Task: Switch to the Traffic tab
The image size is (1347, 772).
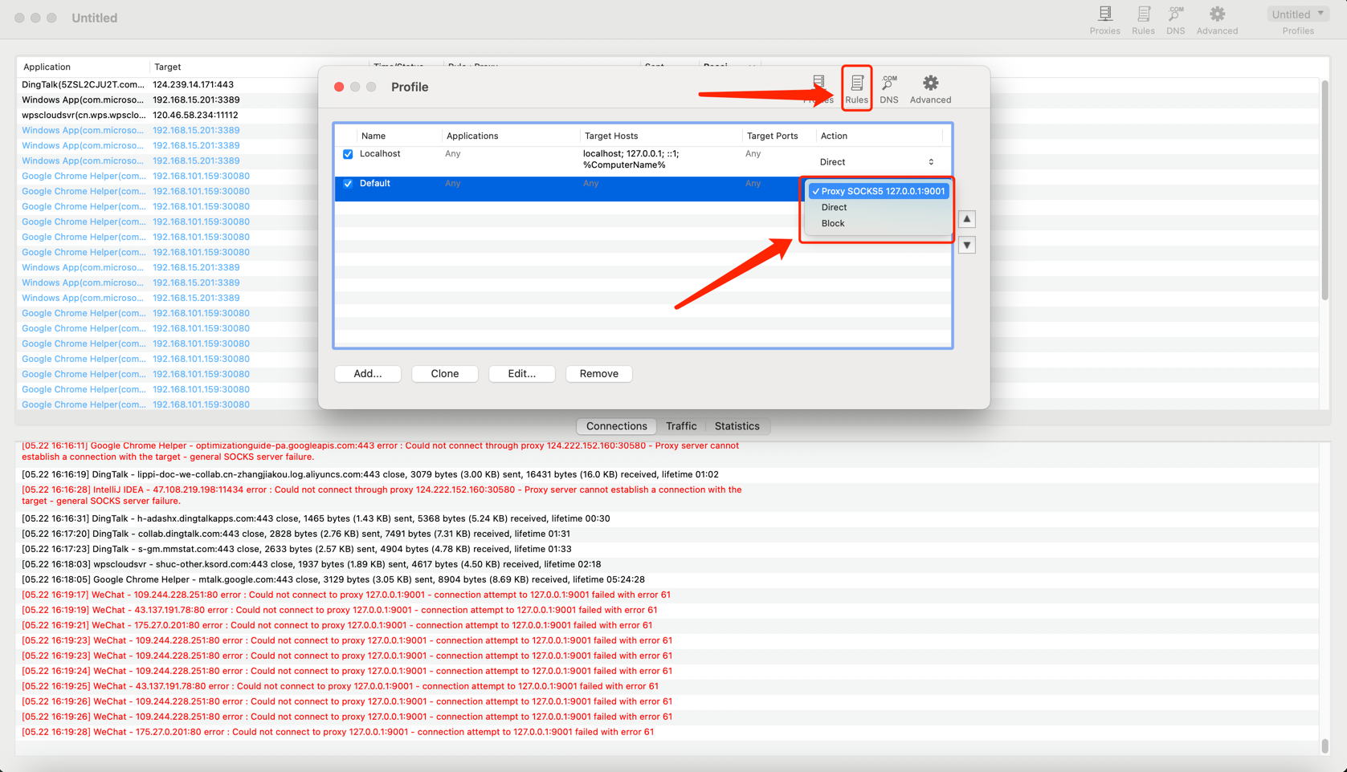Action: click(x=681, y=426)
